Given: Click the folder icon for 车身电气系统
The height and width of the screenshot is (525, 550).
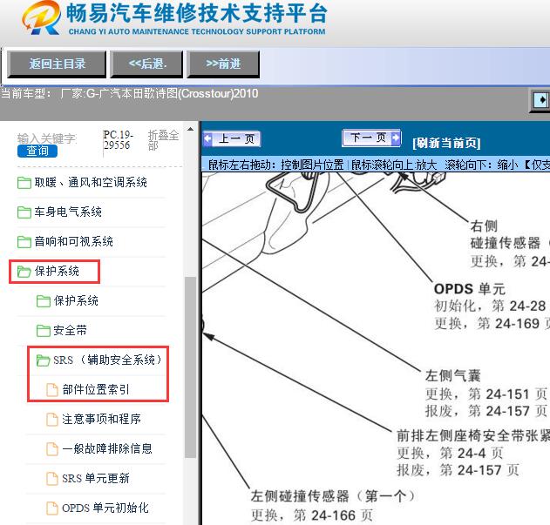Looking at the screenshot, I should [24, 212].
